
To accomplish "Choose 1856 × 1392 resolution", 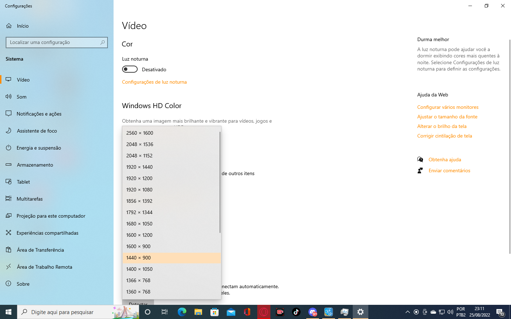I will tap(171, 201).
